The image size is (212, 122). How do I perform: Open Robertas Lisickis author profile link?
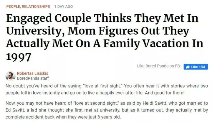(x=33, y=73)
